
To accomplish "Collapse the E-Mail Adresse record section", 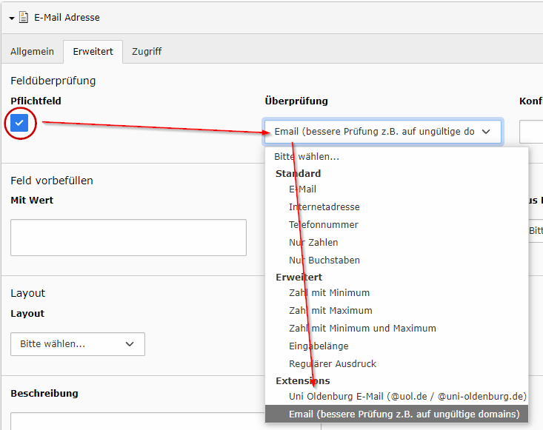I will pyautogui.click(x=12, y=17).
